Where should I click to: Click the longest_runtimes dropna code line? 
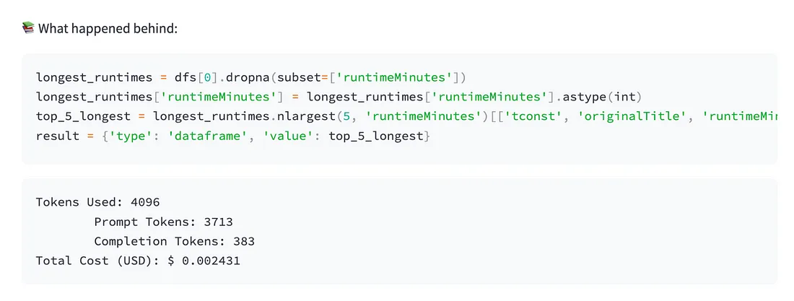(x=250, y=77)
